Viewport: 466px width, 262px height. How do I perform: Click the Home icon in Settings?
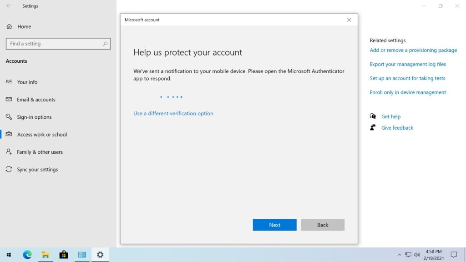point(9,26)
